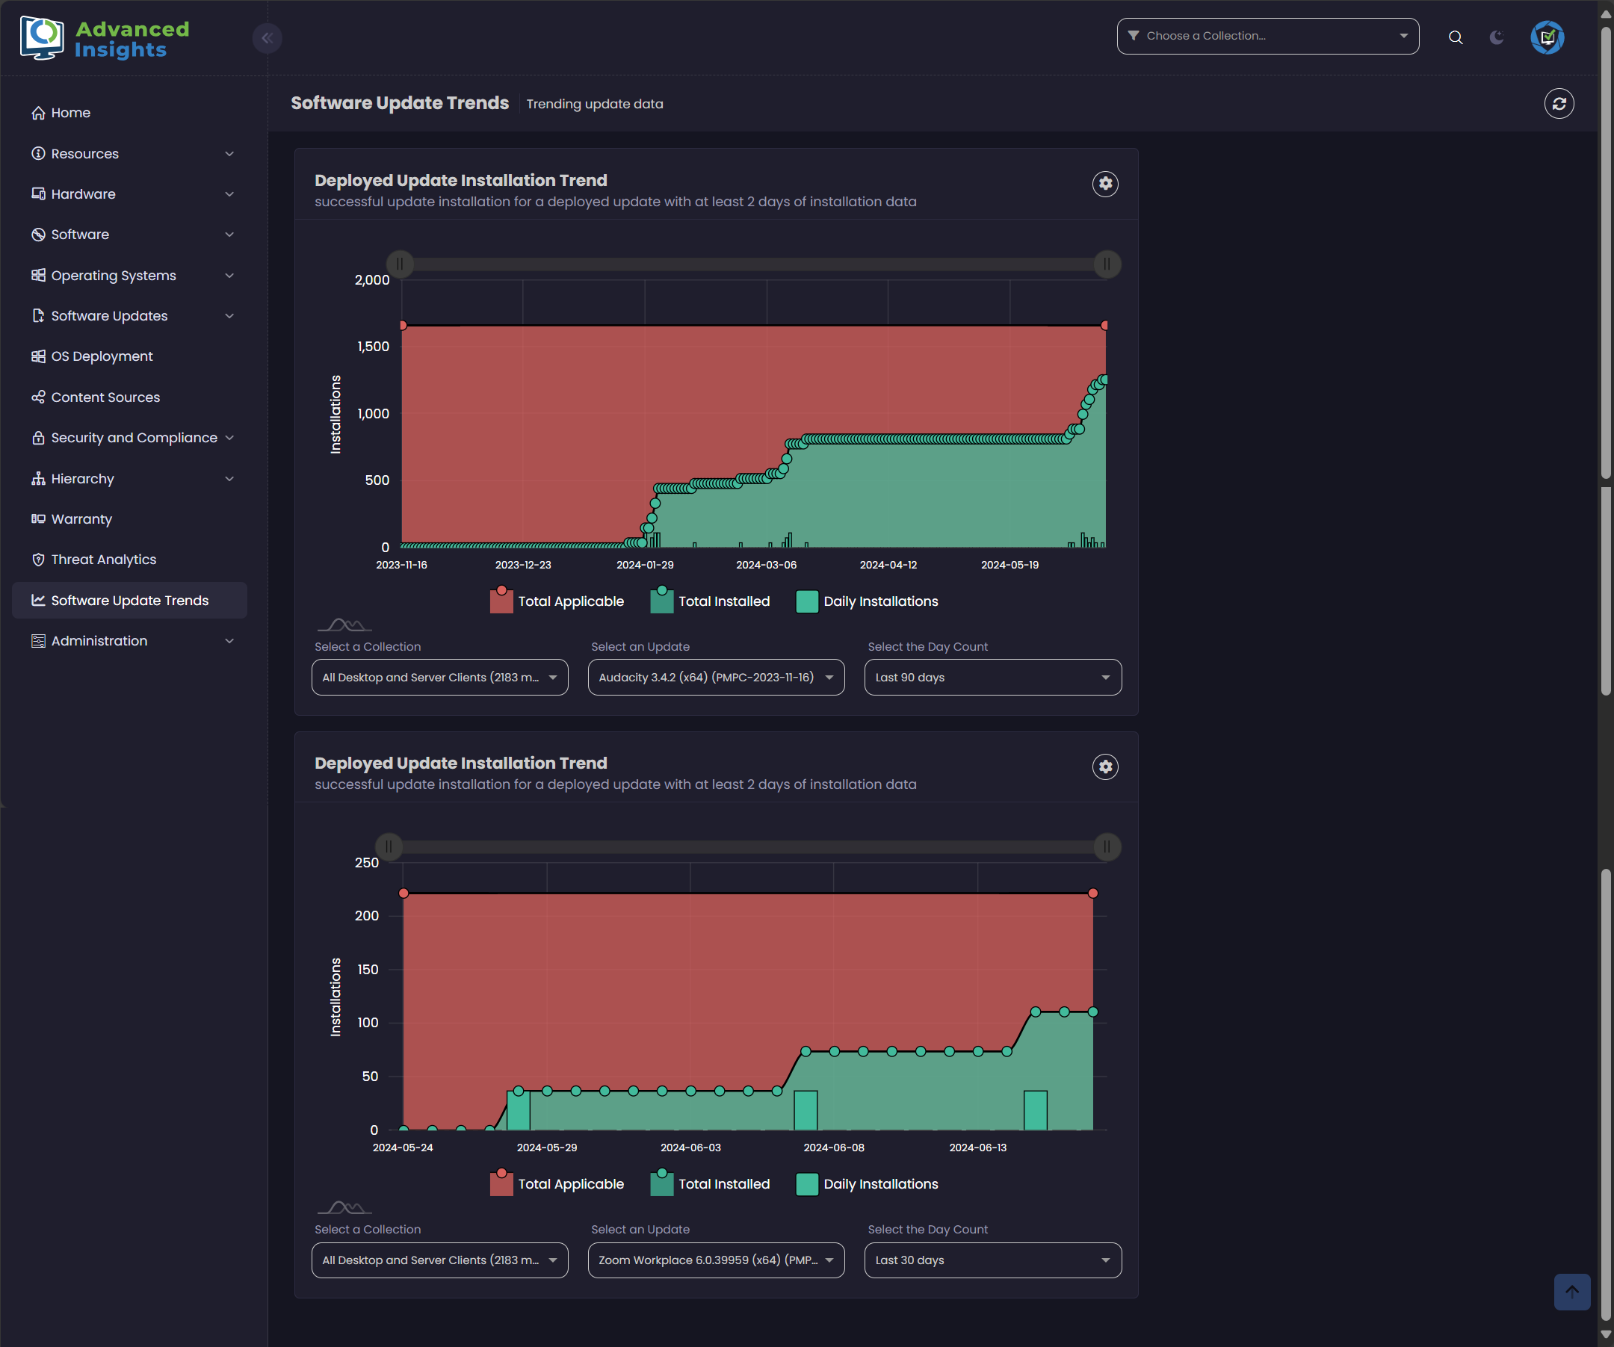Click the refresh data icon
1614x1347 pixels.
click(x=1559, y=103)
